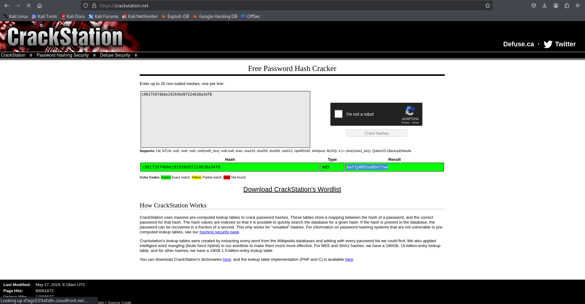View downloads with the download arrow icon
The height and width of the screenshot is (304, 585).
544,5
